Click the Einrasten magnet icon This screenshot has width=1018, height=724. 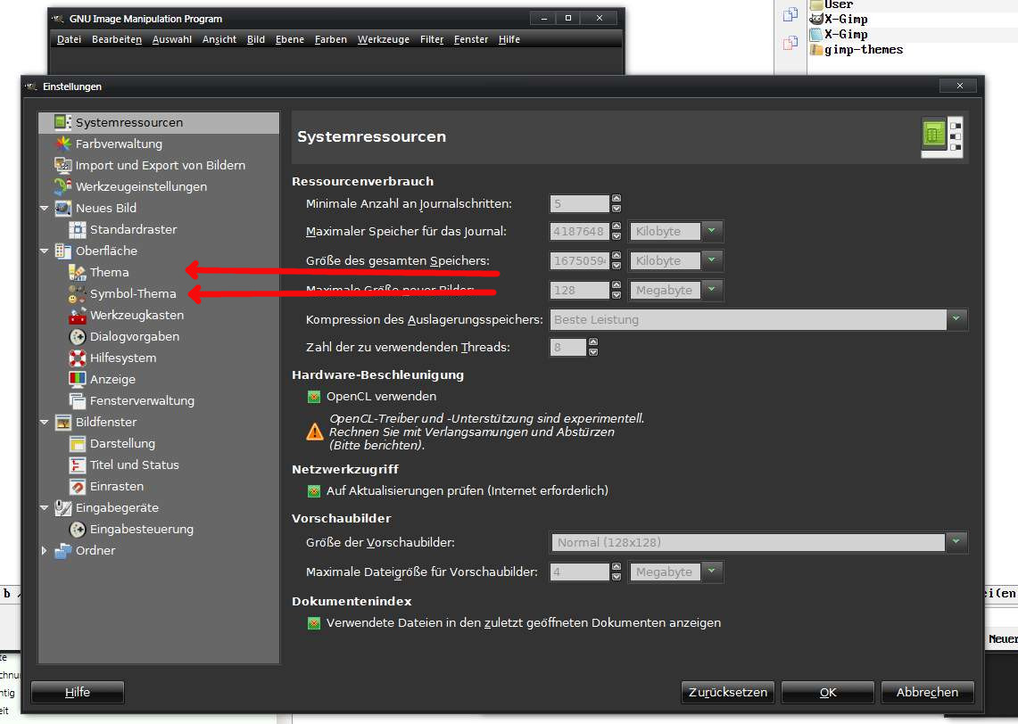[78, 487]
